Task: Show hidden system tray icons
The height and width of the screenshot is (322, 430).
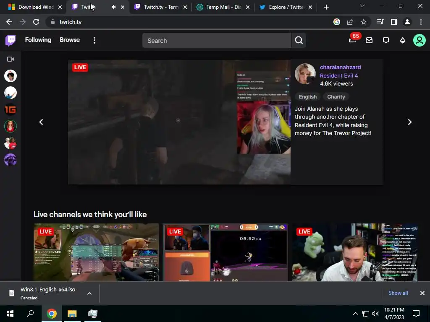Action: coord(355,314)
